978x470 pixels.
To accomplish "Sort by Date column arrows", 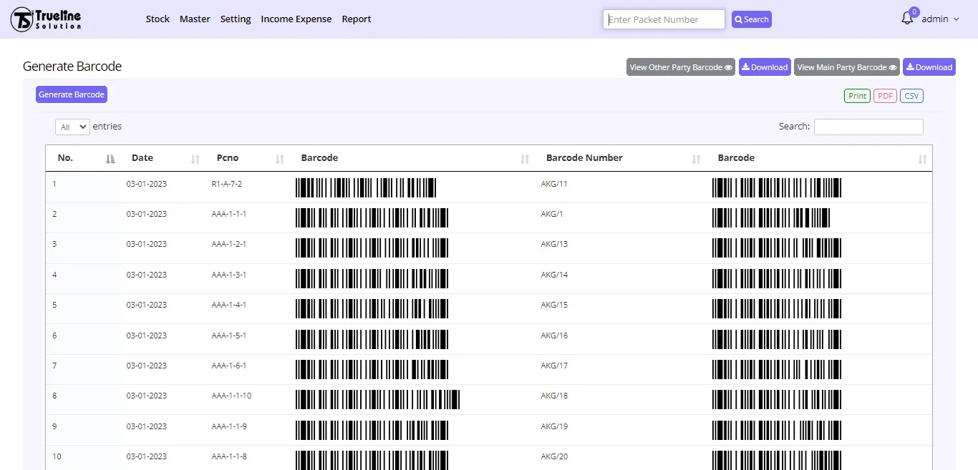I will [x=195, y=159].
